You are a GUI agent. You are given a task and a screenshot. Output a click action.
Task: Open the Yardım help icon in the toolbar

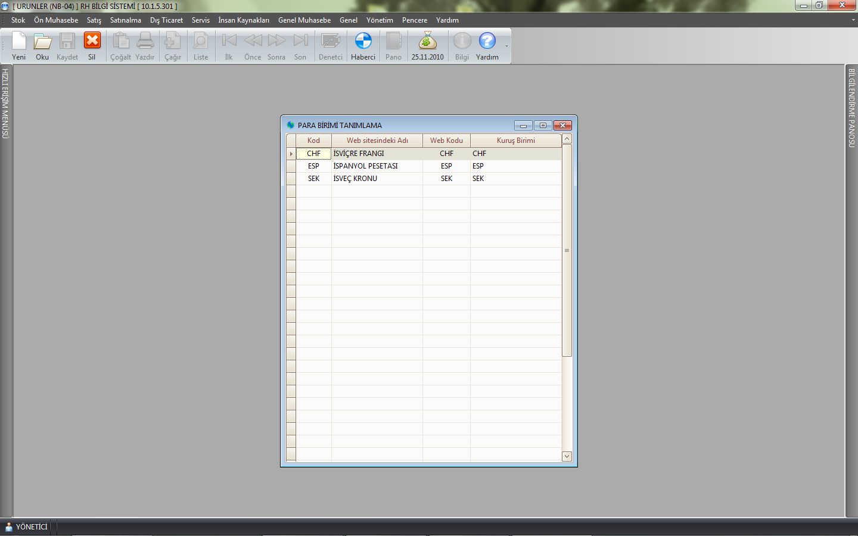coord(487,46)
